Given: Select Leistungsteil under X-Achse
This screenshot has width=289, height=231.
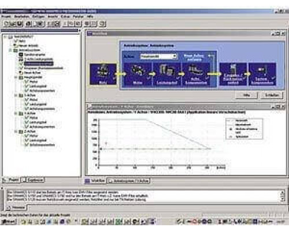Looking at the screenshot, I should (x=38, y=105).
